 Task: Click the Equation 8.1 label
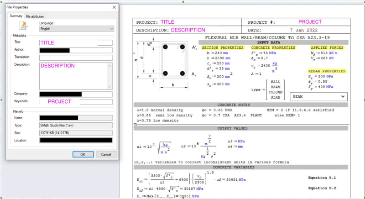322,178
